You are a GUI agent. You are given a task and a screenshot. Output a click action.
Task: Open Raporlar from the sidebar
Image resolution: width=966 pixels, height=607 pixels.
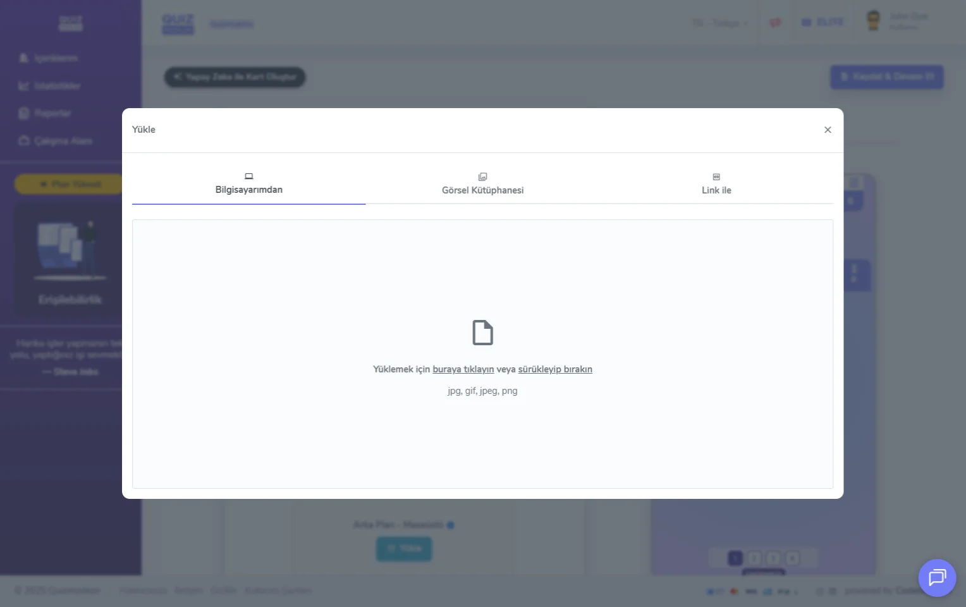[x=52, y=113]
